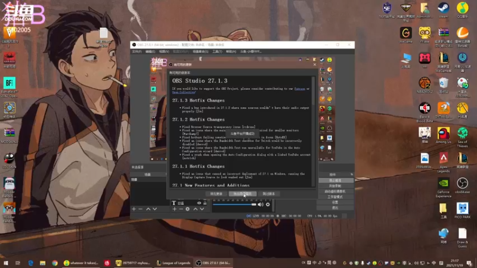The height and width of the screenshot is (268, 477).
Task: Open the Recycle Bin desktop icon
Action: tap(443, 85)
